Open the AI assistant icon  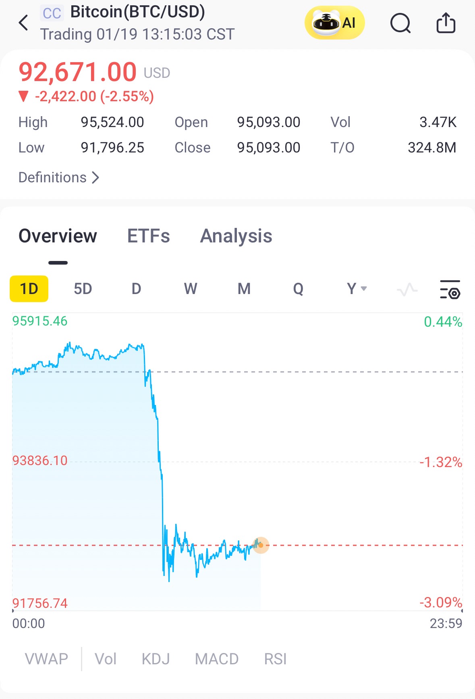tap(334, 23)
